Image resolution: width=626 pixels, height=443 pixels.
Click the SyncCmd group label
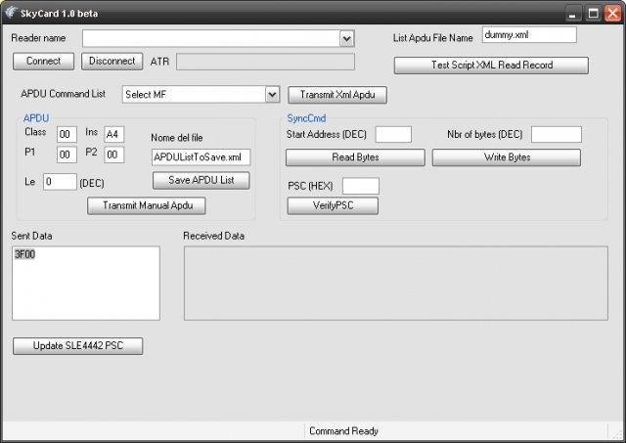tap(306, 118)
